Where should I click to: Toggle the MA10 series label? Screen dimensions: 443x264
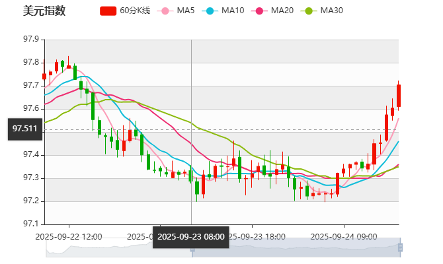click(233, 11)
